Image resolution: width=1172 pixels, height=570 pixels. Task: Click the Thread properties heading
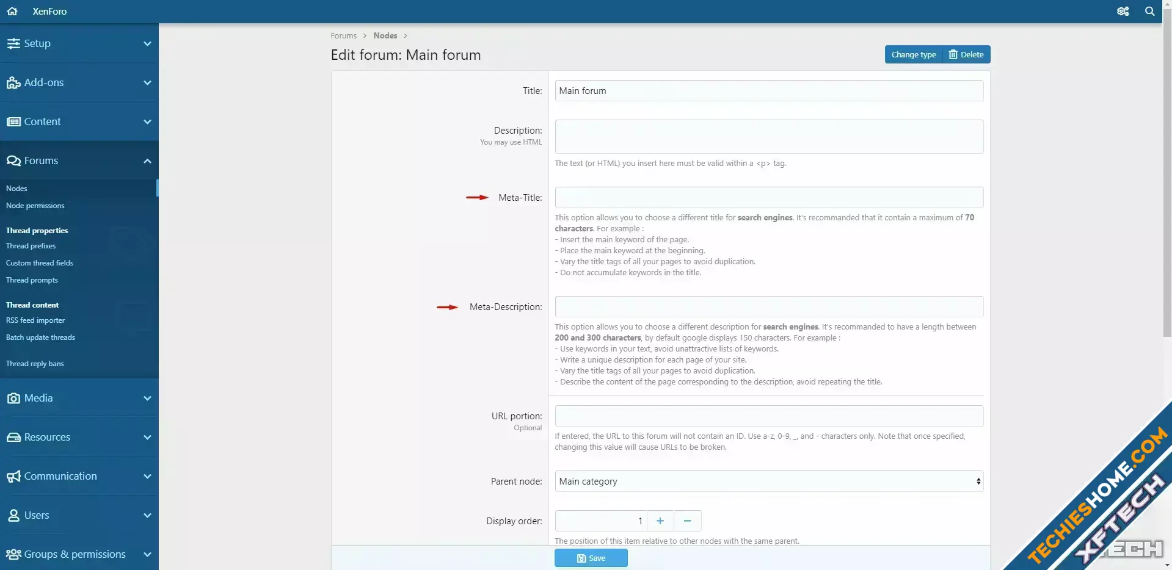(x=37, y=230)
